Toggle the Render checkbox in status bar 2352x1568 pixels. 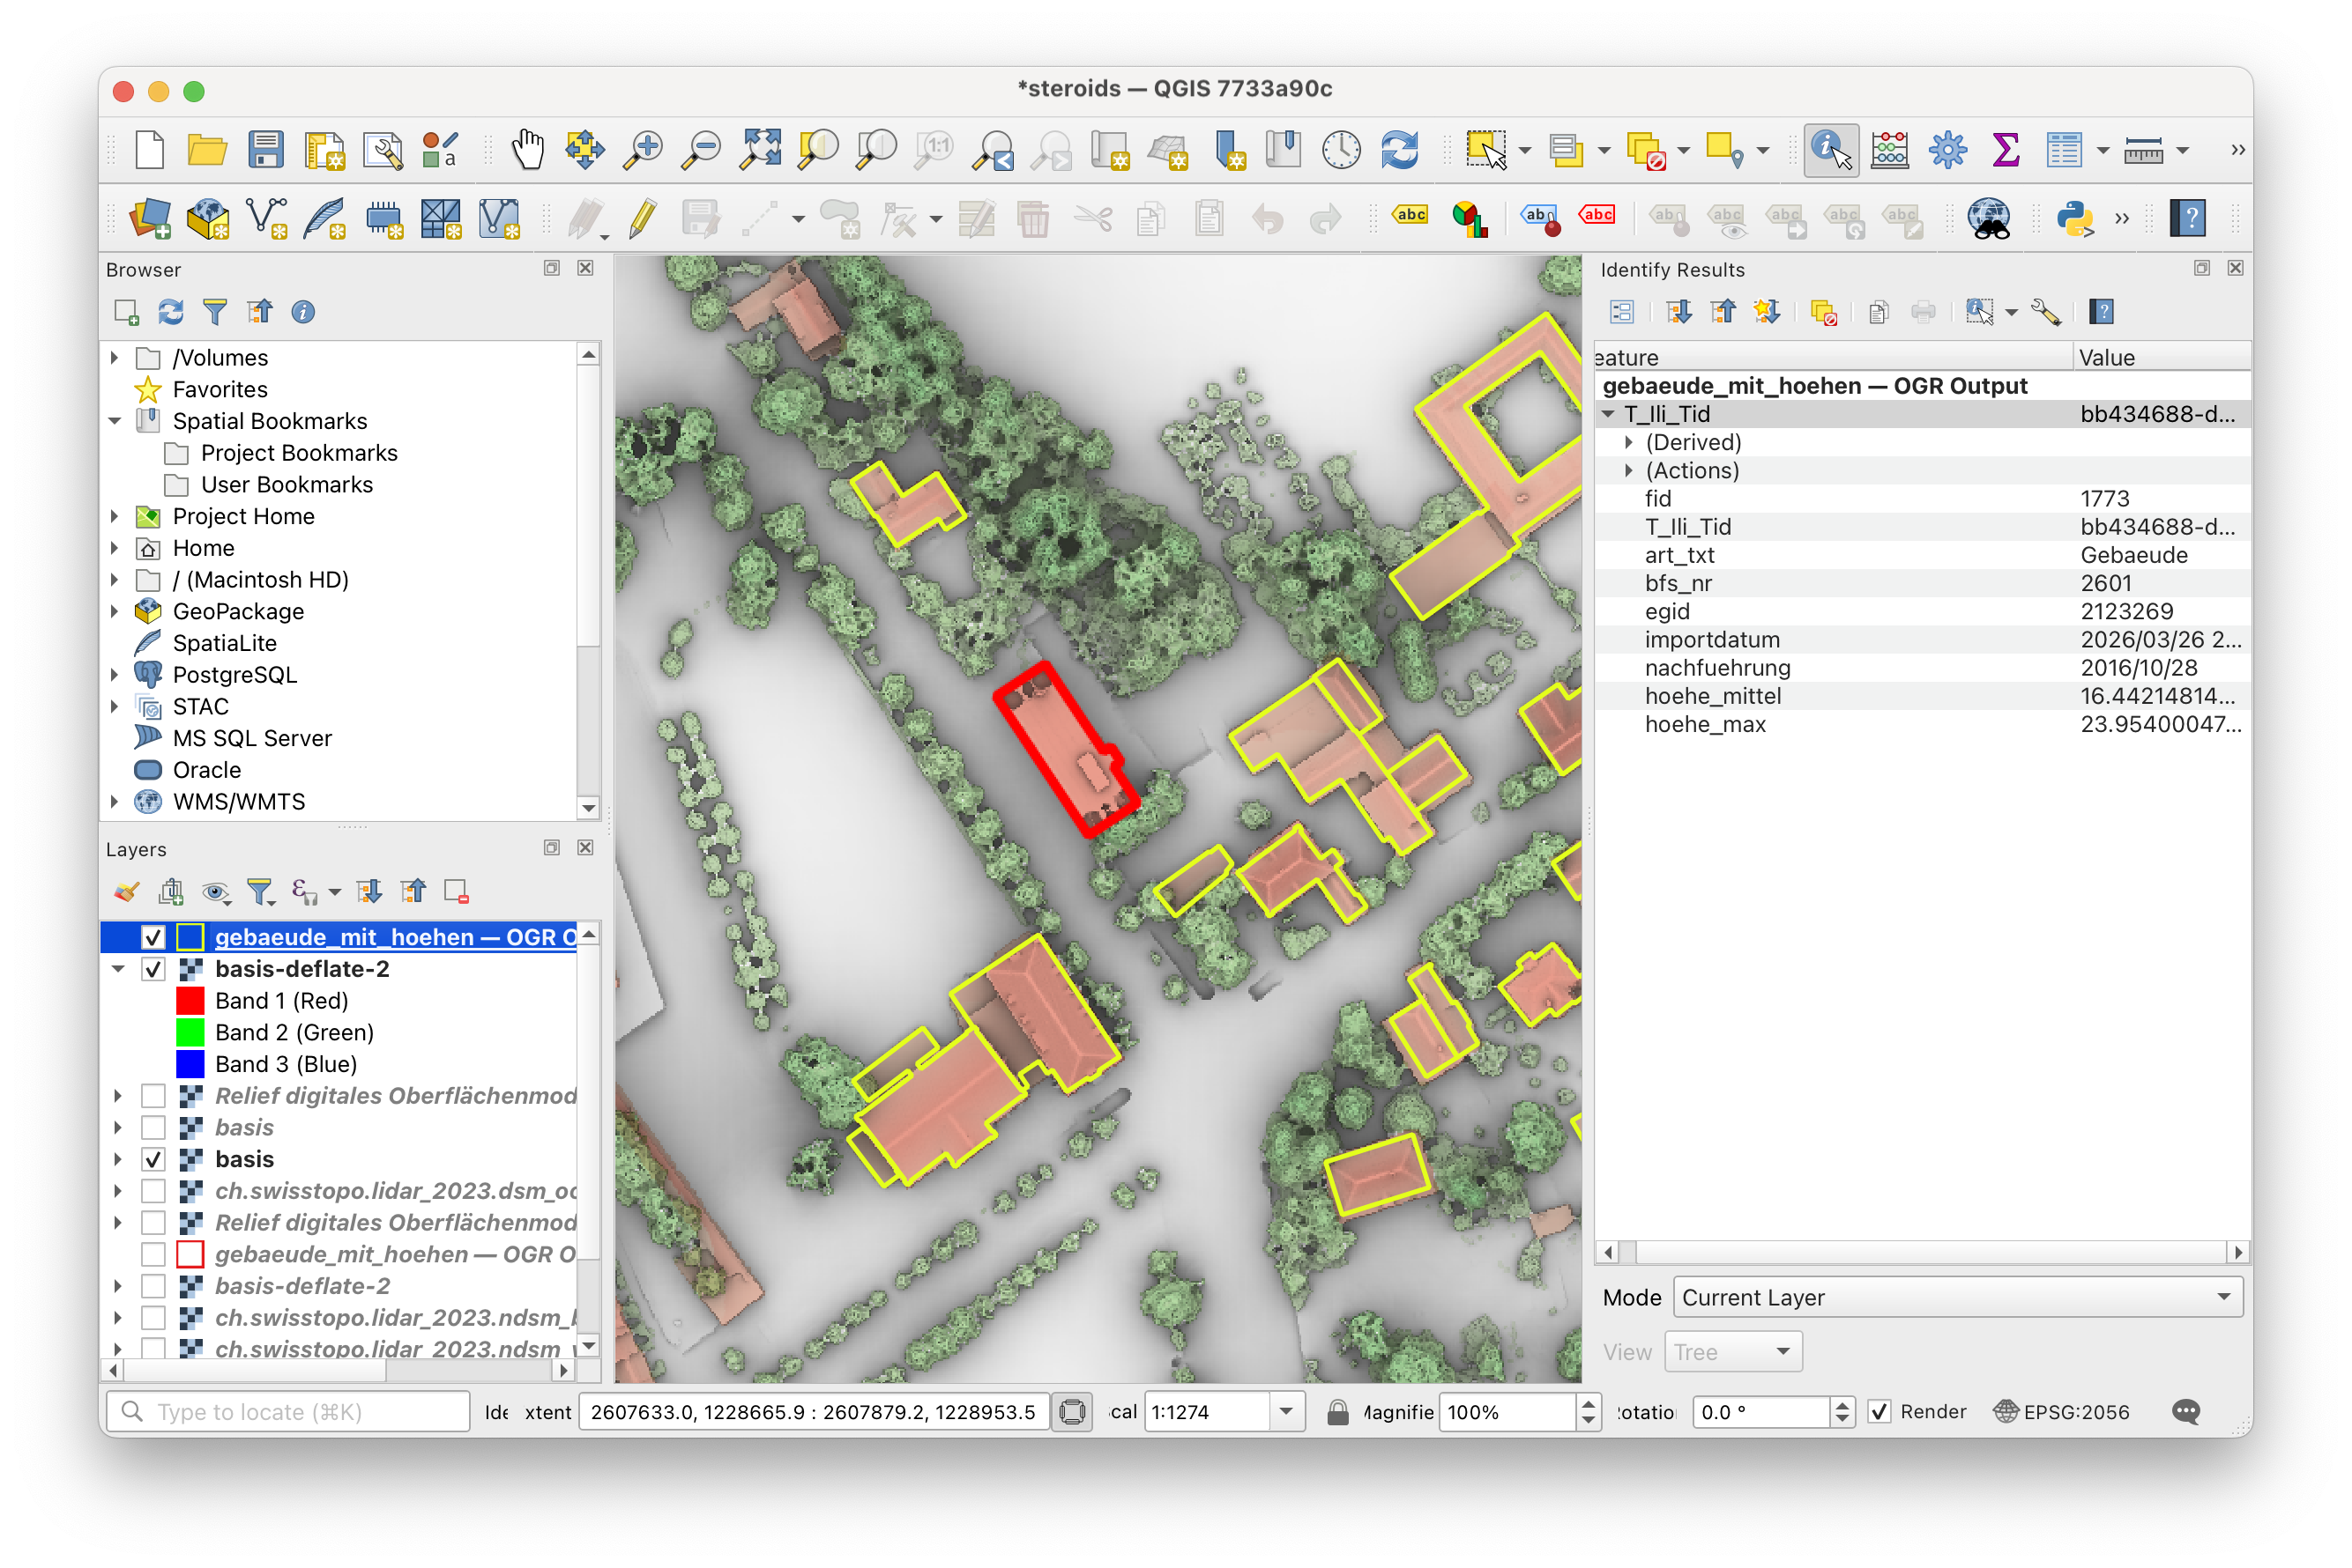point(1879,1411)
